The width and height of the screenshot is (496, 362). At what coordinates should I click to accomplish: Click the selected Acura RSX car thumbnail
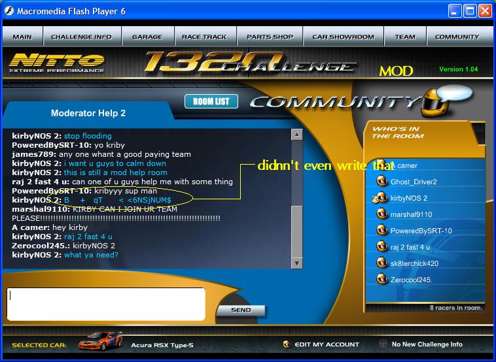click(100, 341)
